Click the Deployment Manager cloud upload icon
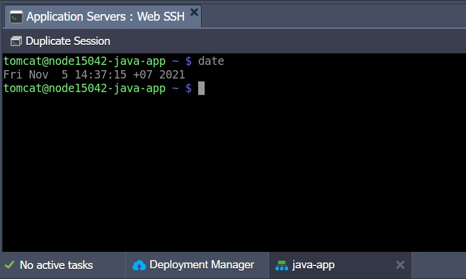 (139, 265)
